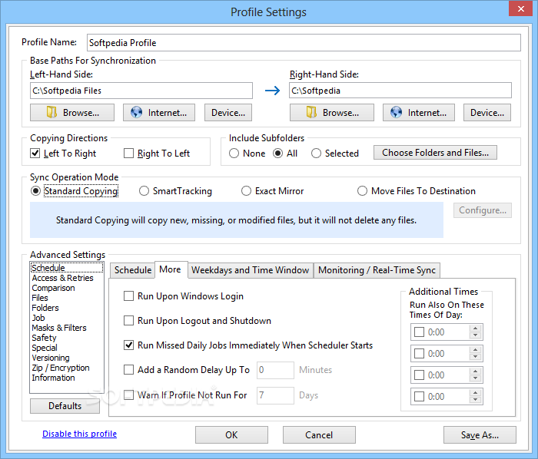Click the Configure button
Screen dimensions: 538x459
pos(483,210)
